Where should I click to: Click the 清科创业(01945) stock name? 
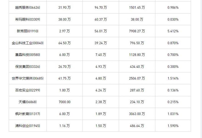28,126
